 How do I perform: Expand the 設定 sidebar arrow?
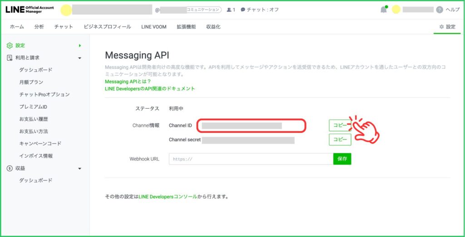[x=80, y=46]
